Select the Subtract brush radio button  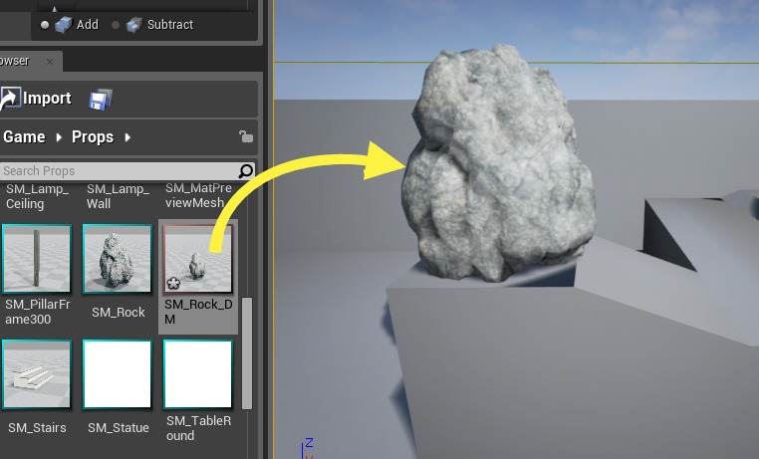tap(116, 25)
